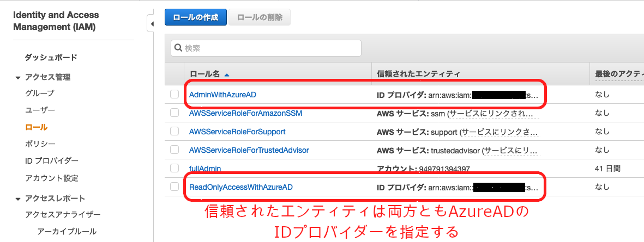Select checkbox for AWSServiceRoleForAmazonSSM role
The height and width of the screenshot is (242, 644).
click(174, 113)
